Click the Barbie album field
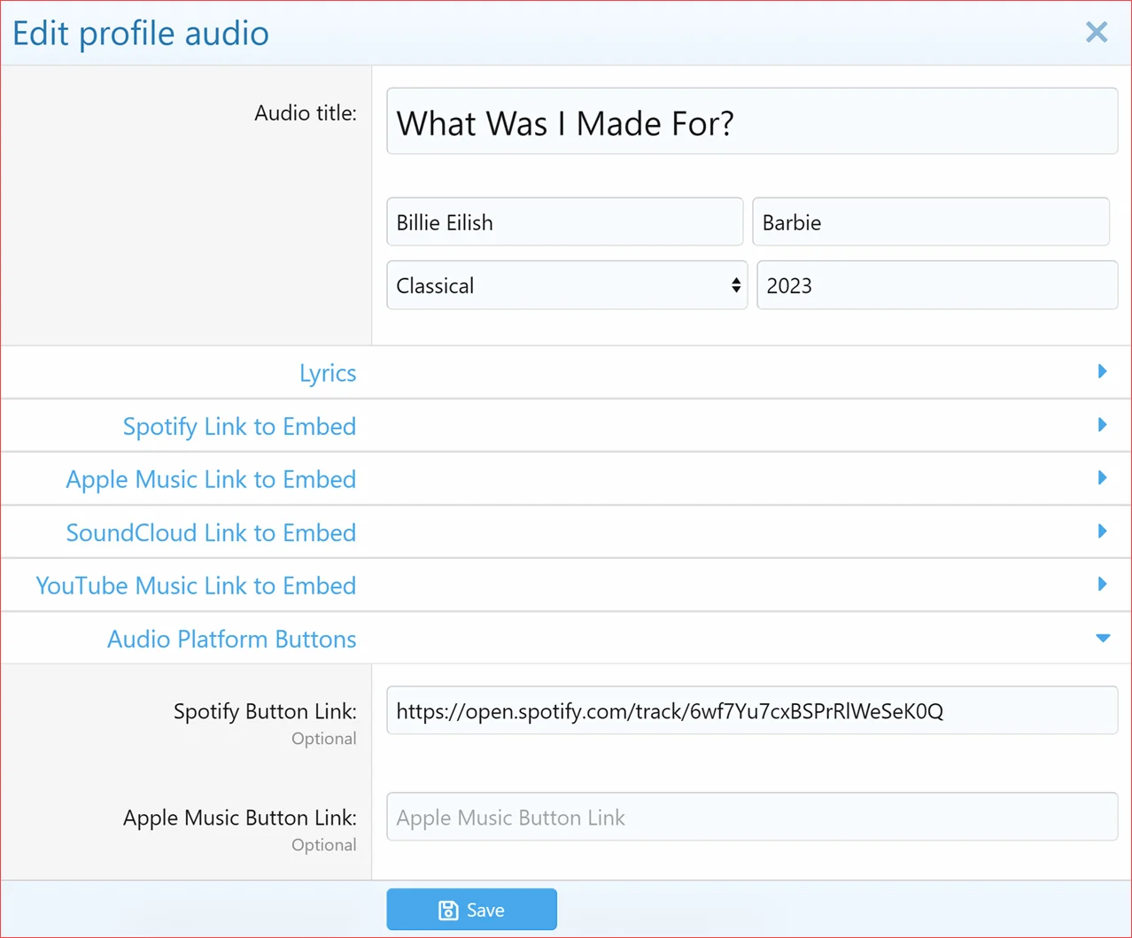The height and width of the screenshot is (938, 1132). click(x=930, y=222)
